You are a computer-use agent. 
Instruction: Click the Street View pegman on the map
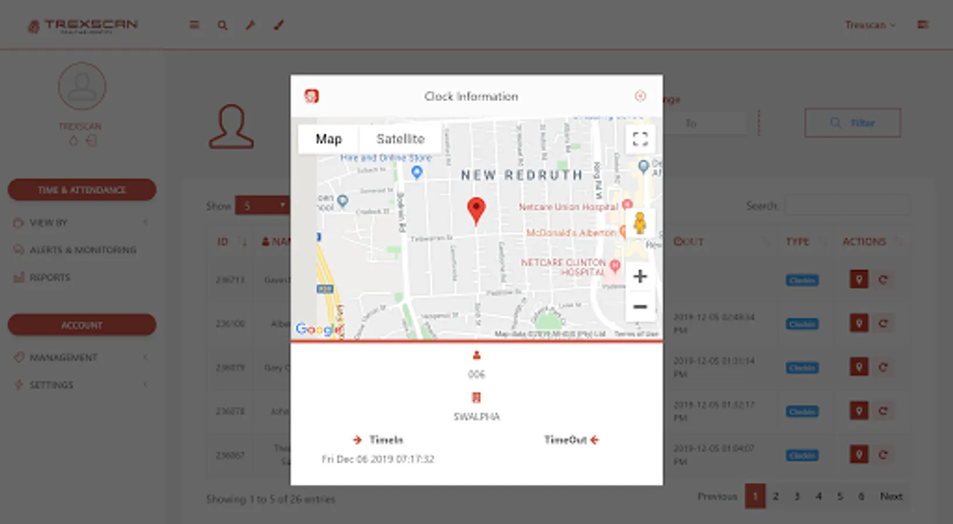pyautogui.click(x=640, y=223)
